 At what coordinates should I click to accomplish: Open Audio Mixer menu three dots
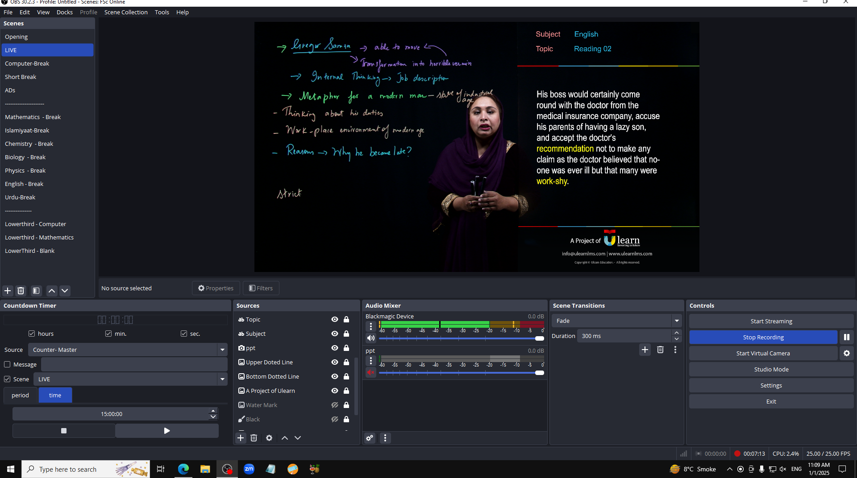(385, 438)
